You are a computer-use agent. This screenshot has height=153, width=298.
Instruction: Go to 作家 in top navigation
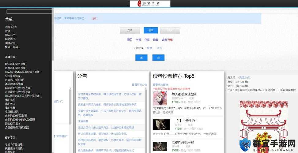pyautogui.click(x=147, y=40)
